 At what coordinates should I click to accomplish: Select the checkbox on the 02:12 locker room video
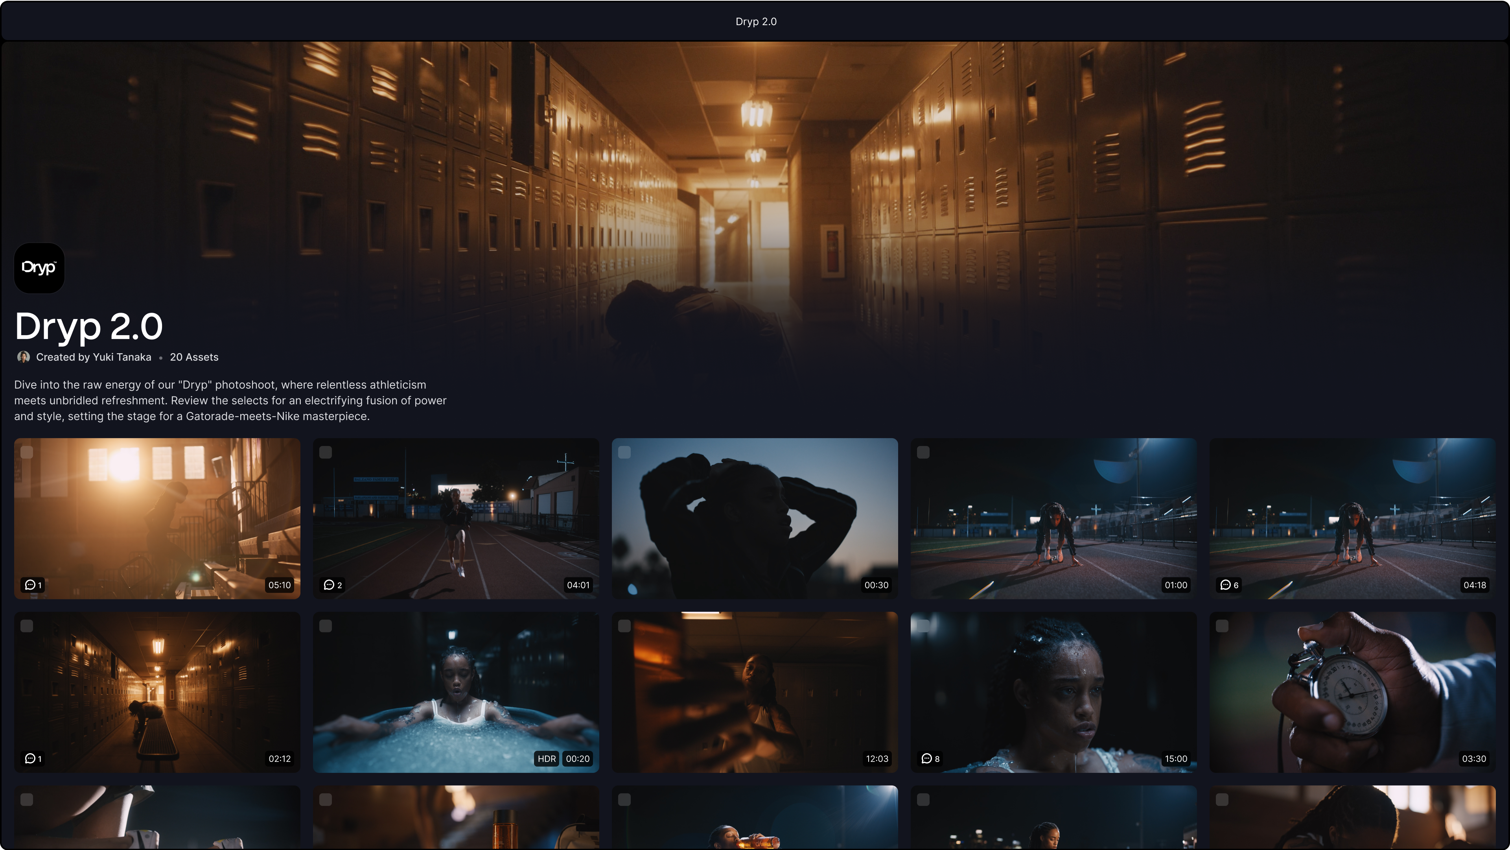tap(27, 626)
